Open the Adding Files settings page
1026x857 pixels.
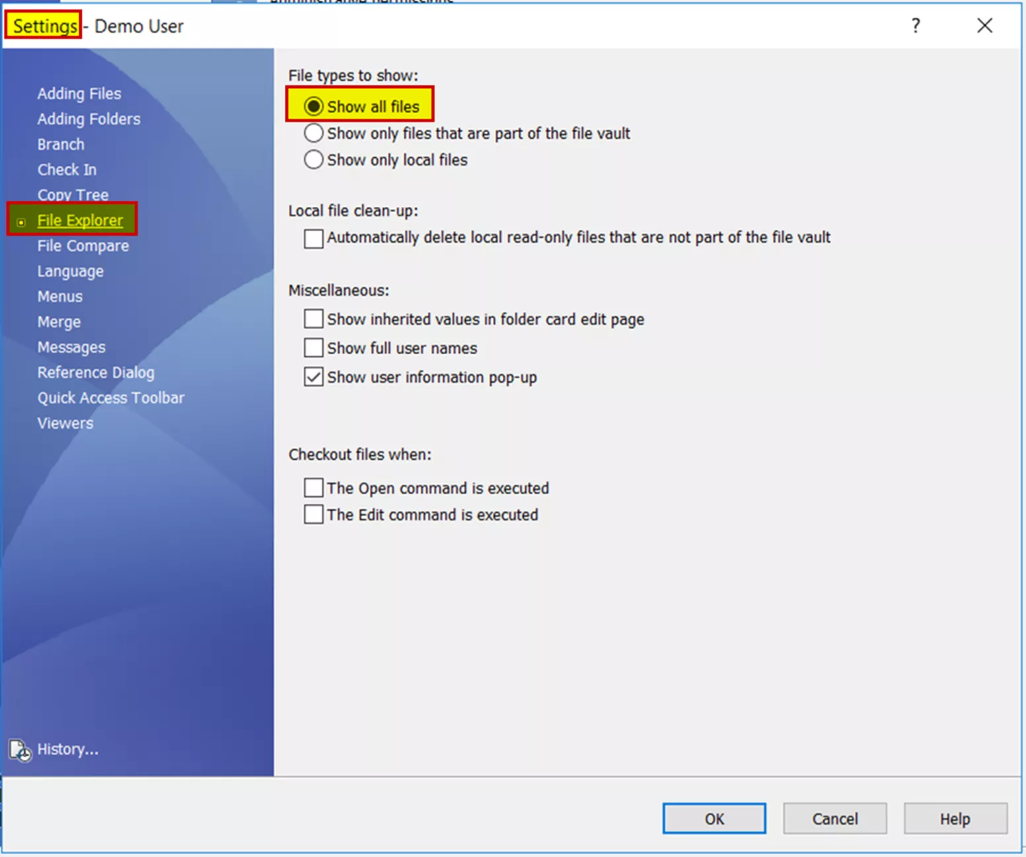point(79,94)
